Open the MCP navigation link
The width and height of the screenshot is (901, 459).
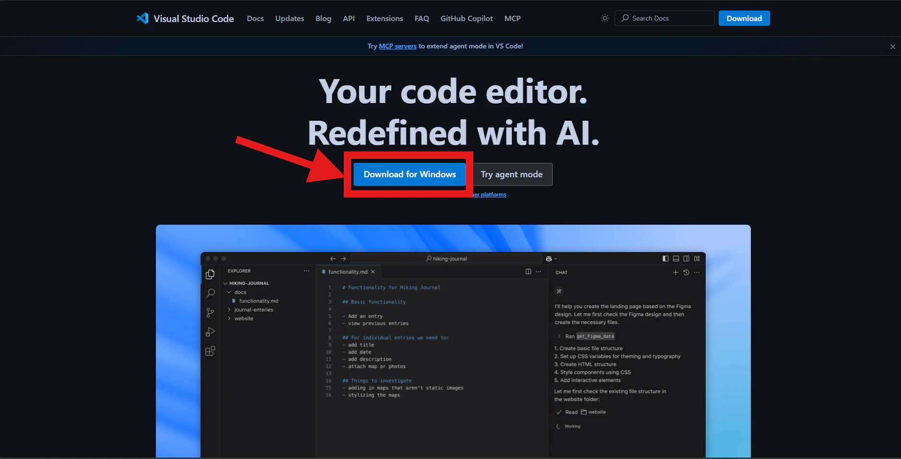512,18
